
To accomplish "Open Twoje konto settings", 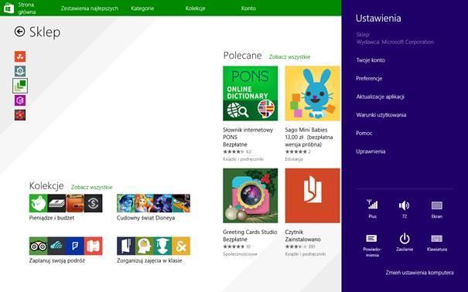I will pyautogui.click(x=371, y=60).
